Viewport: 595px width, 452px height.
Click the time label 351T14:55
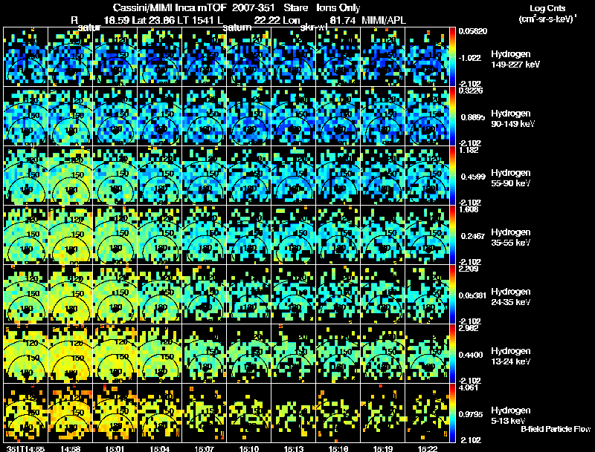25,449
